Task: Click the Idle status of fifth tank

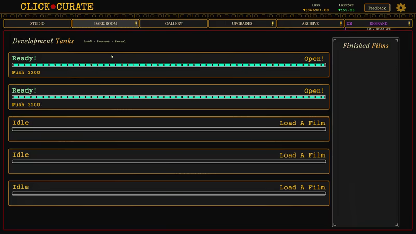Action: 21,187
